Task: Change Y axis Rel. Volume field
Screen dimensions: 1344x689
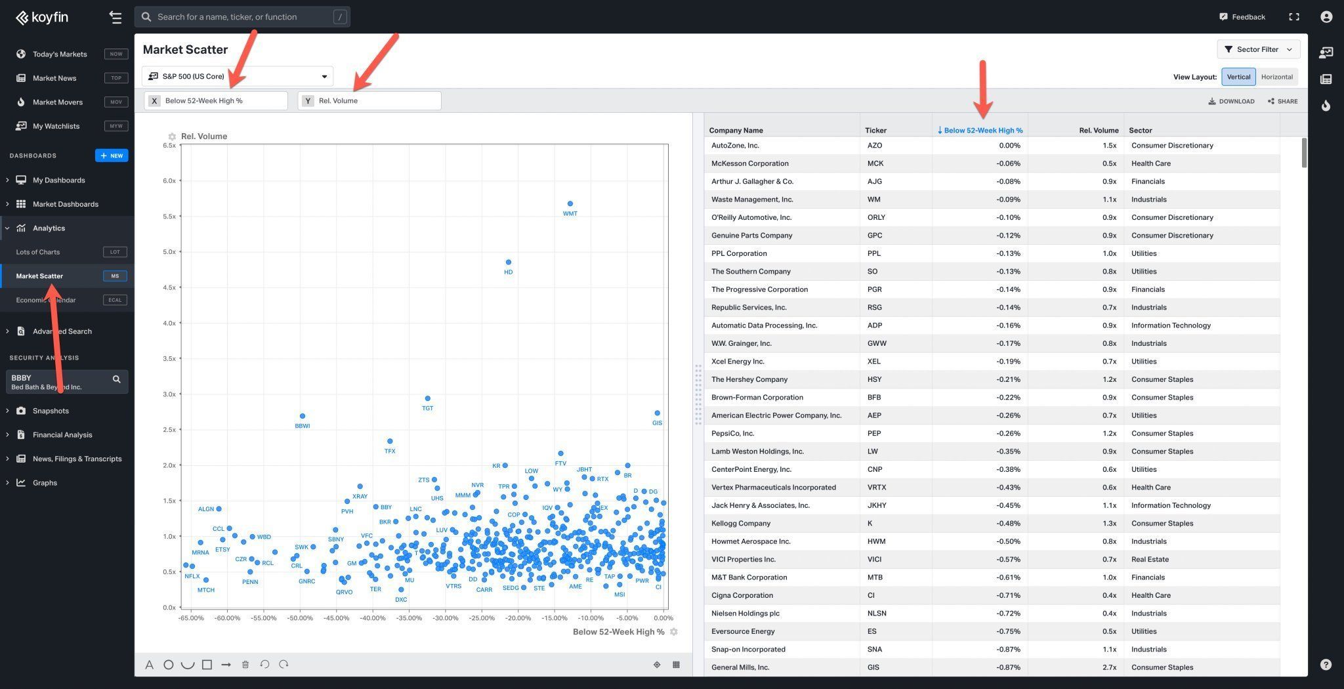Action: tap(369, 100)
